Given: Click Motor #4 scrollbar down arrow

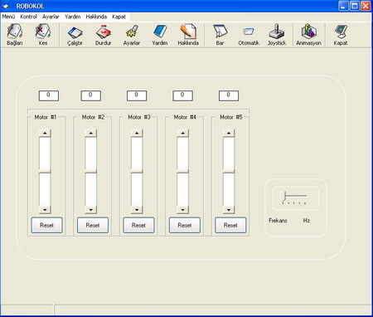Looking at the screenshot, I should (182, 210).
